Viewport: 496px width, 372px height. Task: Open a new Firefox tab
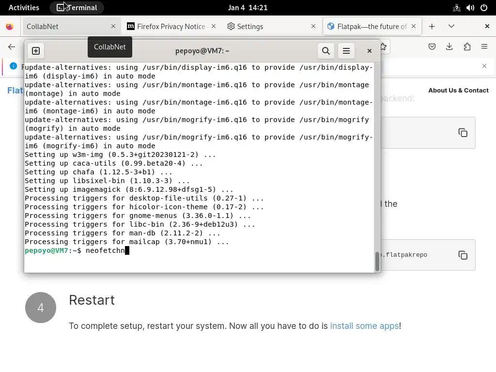click(x=432, y=26)
